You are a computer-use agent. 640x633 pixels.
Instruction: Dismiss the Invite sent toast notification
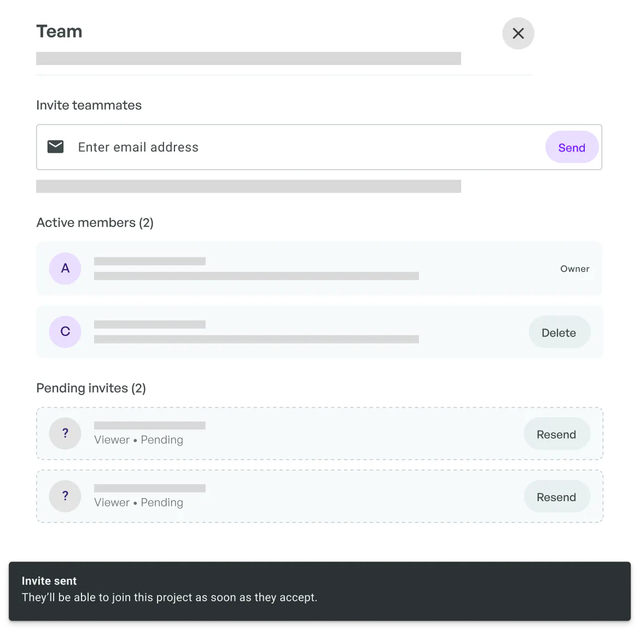319,591
